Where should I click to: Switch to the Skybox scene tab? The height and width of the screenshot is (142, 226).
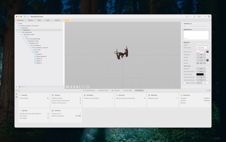[31, 20]
